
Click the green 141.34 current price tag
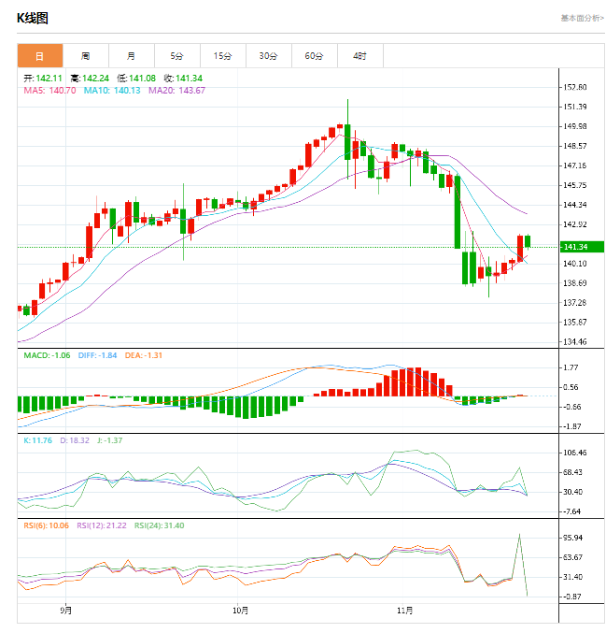click(x=582, y=247)
